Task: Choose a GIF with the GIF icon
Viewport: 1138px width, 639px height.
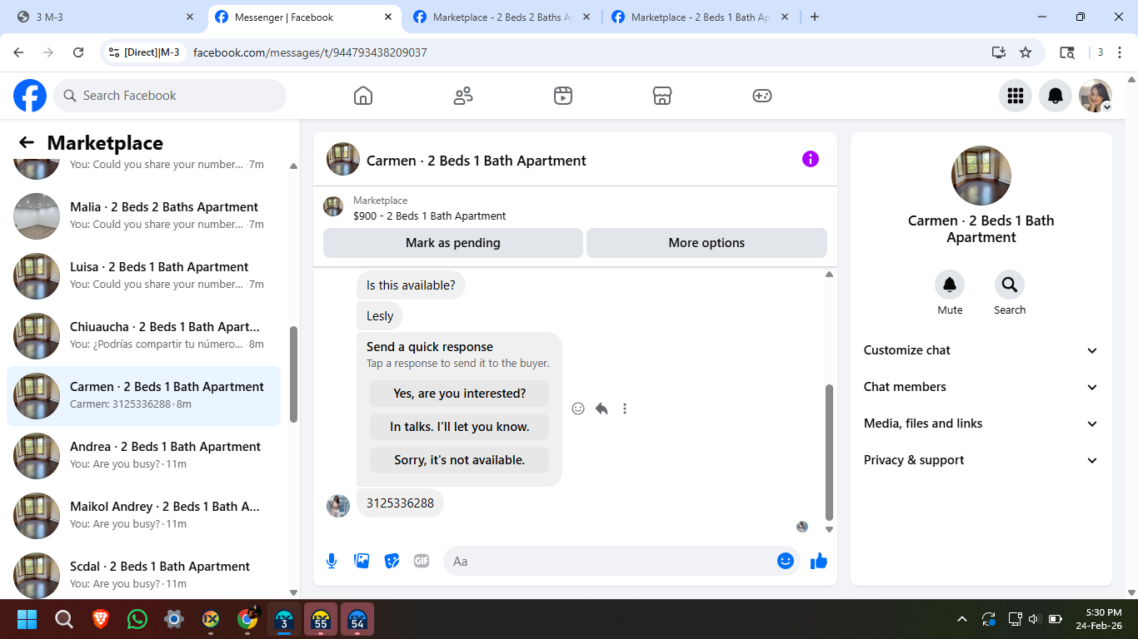Action: tap(422, 561)
